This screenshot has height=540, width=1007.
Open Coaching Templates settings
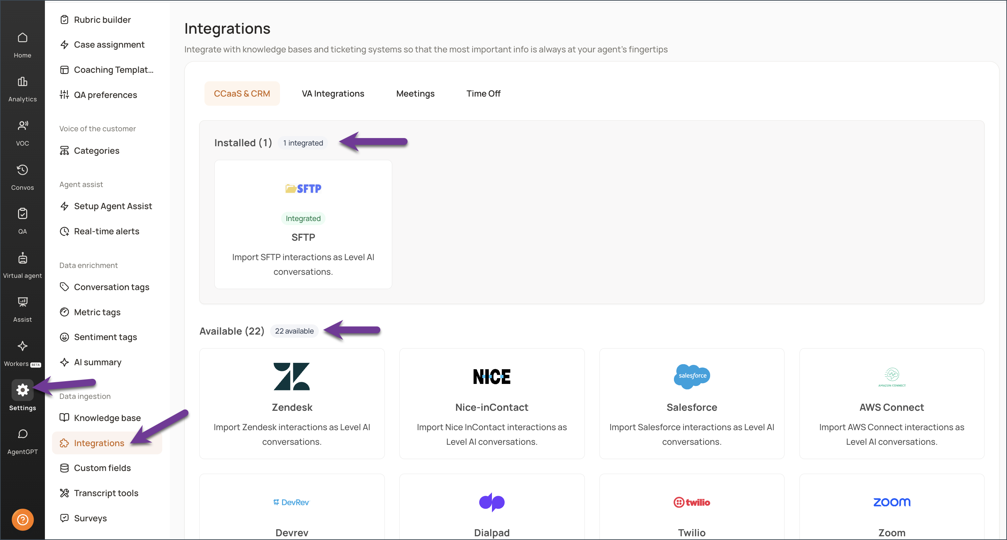point(107,70)
